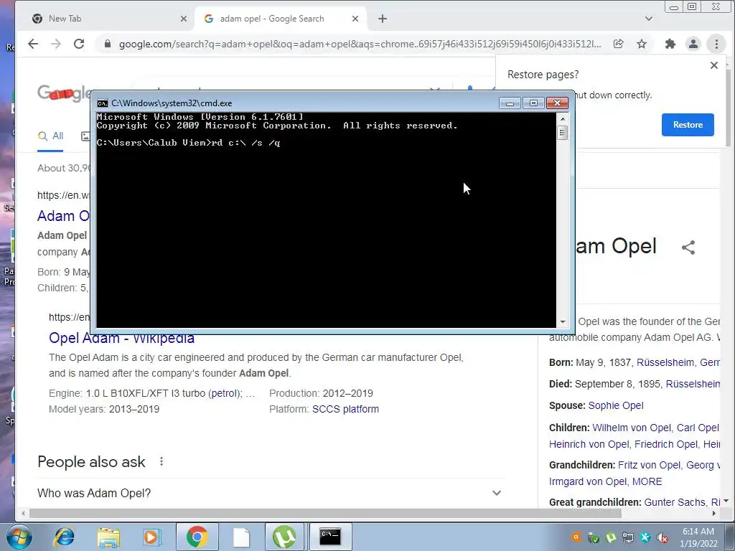Viewport: 735px width, 551px height.
Task: Open the Chrome three-dot menu
Action: point(716,44)
